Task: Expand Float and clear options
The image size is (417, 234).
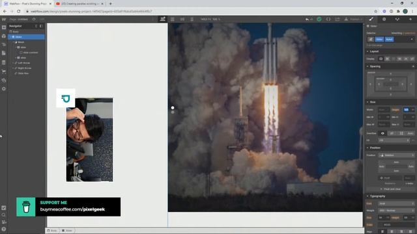Action: pos(390,189)
